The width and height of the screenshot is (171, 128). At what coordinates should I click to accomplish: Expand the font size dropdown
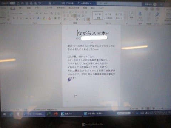tap(34, 14)
